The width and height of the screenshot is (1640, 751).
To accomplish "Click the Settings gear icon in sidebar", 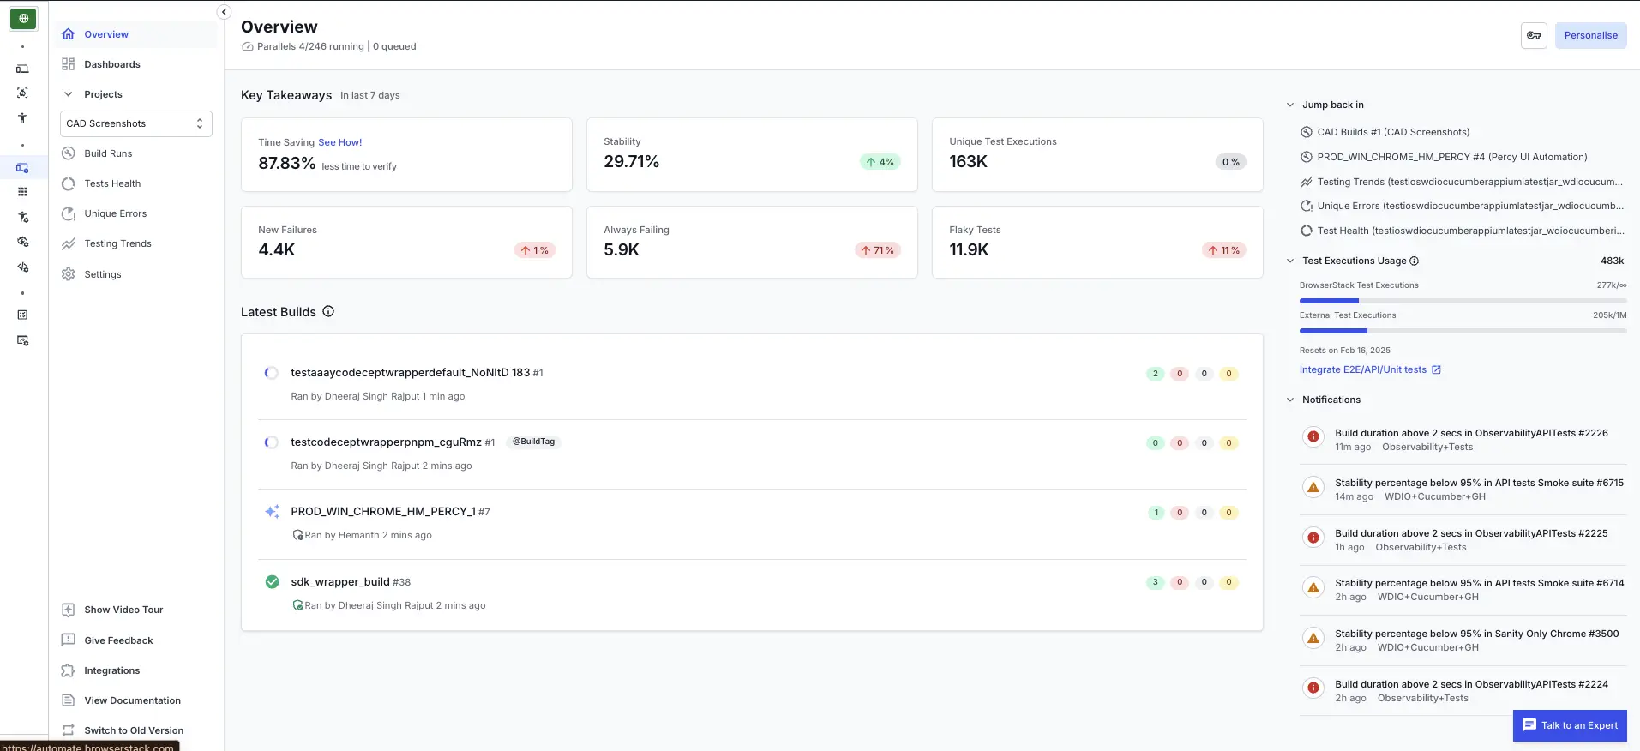I will tap(69, 274).
